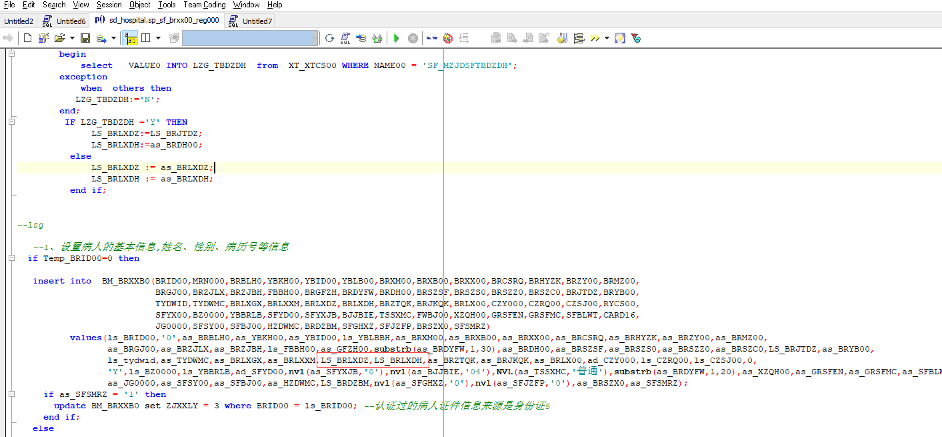Save the file with the floppy disk icon
Viewport: 942px width, 437px height.
point(85,38)
